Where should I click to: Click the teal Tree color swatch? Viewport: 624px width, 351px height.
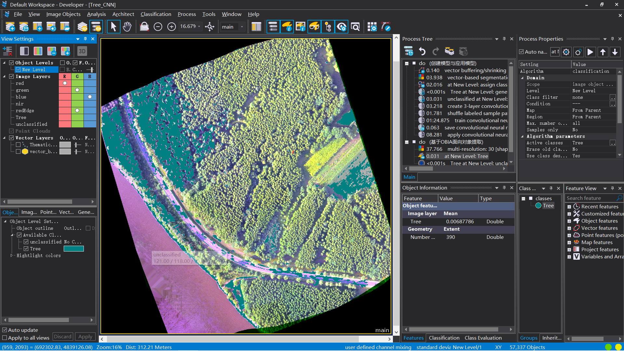pyautogui.click(x=74, y=249)
